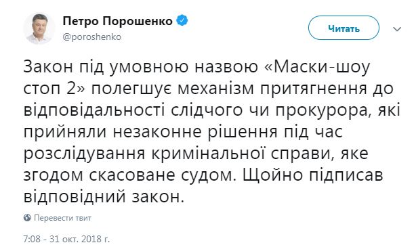
Task: Click the final line відповідний закон.
Action: 104,197
